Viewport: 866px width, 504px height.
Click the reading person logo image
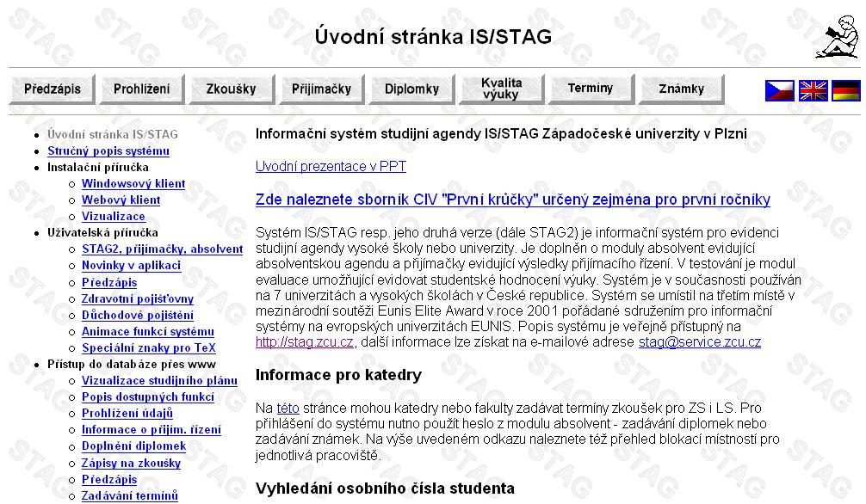click(838, 36)
